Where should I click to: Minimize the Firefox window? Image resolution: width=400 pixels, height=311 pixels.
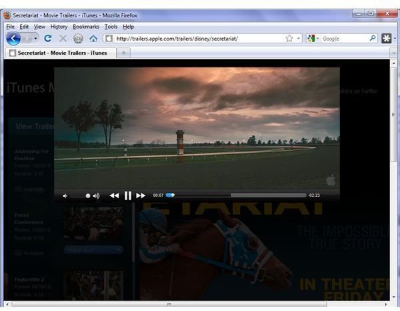click(x=359, y=13)
